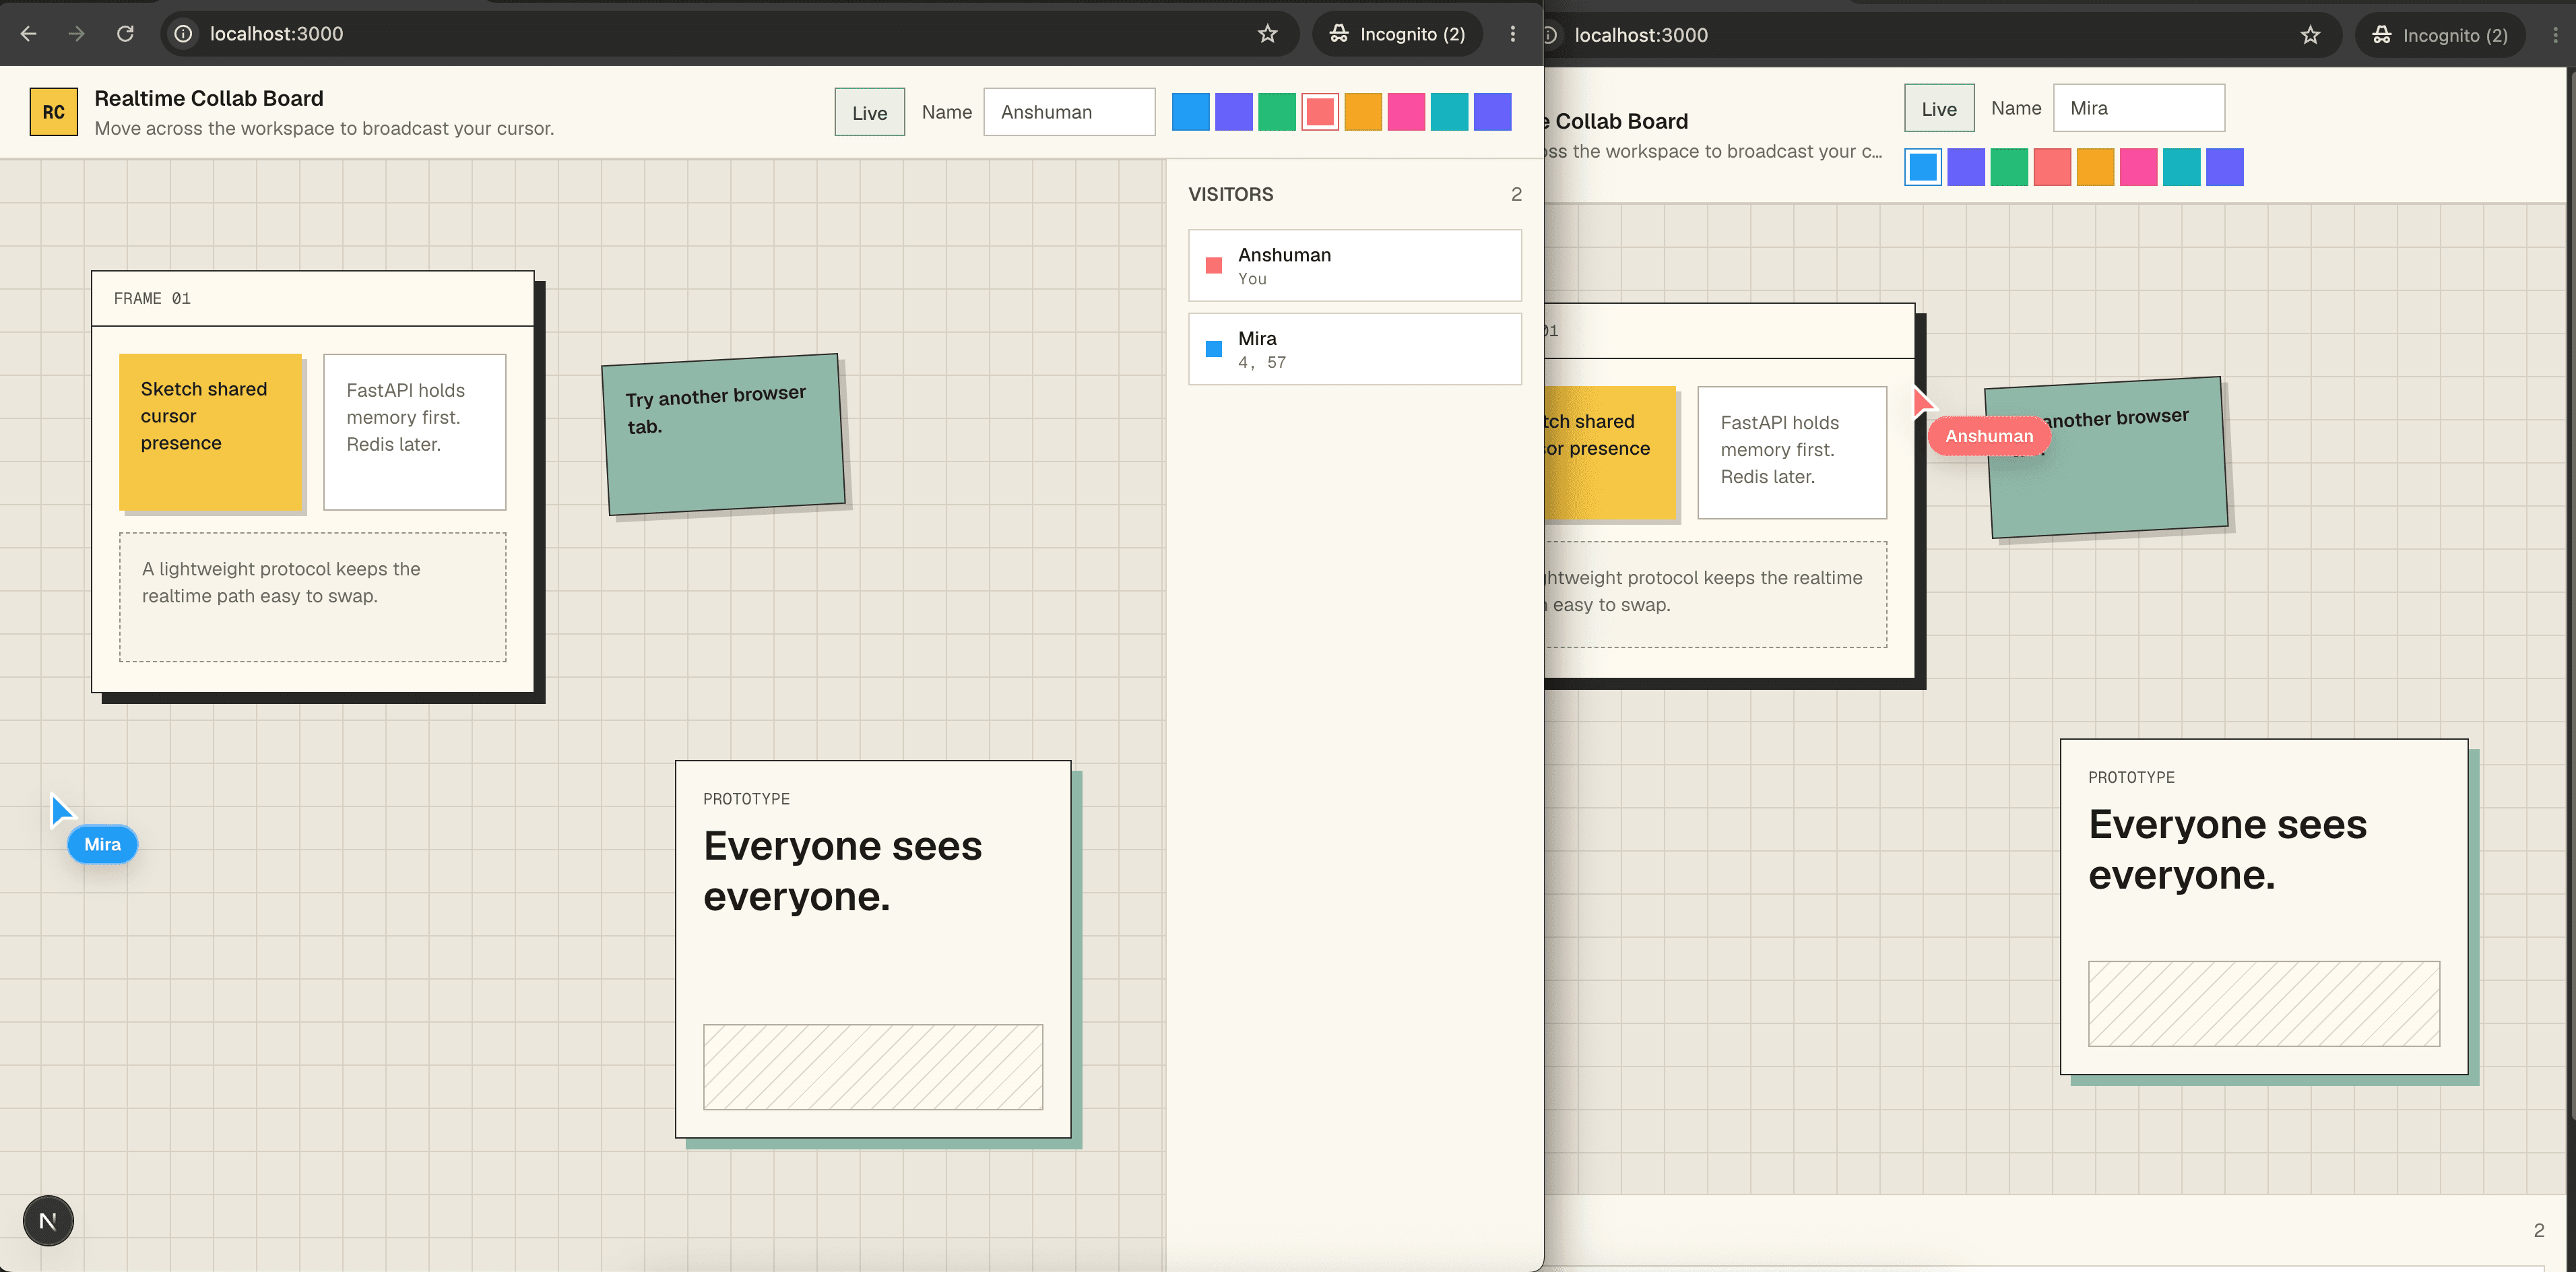Pick the last indigo swatch in left window

tap(1492, 112)
